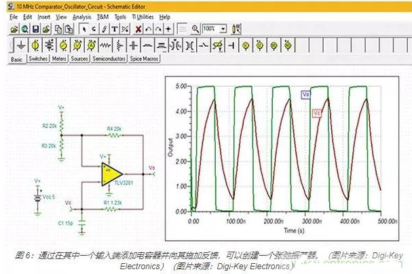The height and width of the screenshot is (274, 412).
Task: Click the open from web globe icon
Action: coord(25,29)
